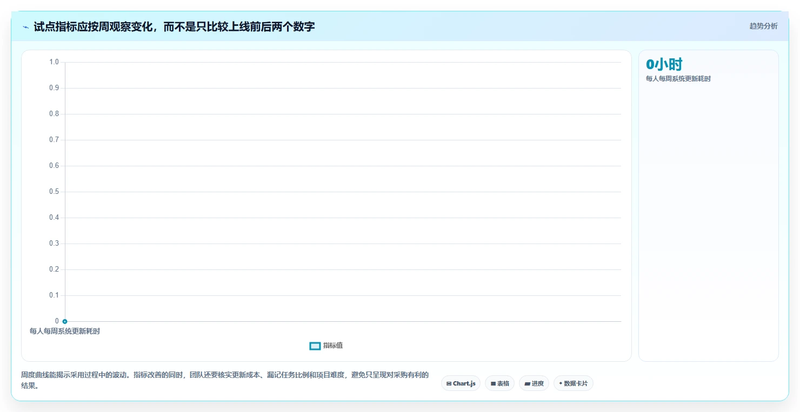The width and height of the screenshot is (800, 412).
Task: Click the 0.8 y-axis tick label
Action: click(54, 114)
